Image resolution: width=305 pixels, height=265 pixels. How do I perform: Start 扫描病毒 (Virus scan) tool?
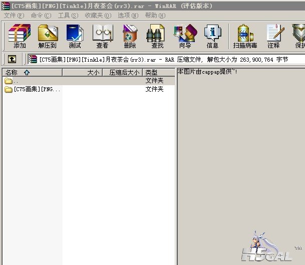click(x=245, y=36)
